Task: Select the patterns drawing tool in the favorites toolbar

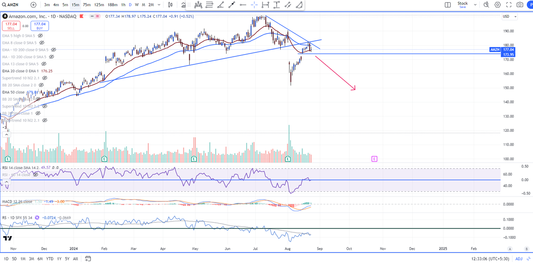Action: (x=198, y=5)
